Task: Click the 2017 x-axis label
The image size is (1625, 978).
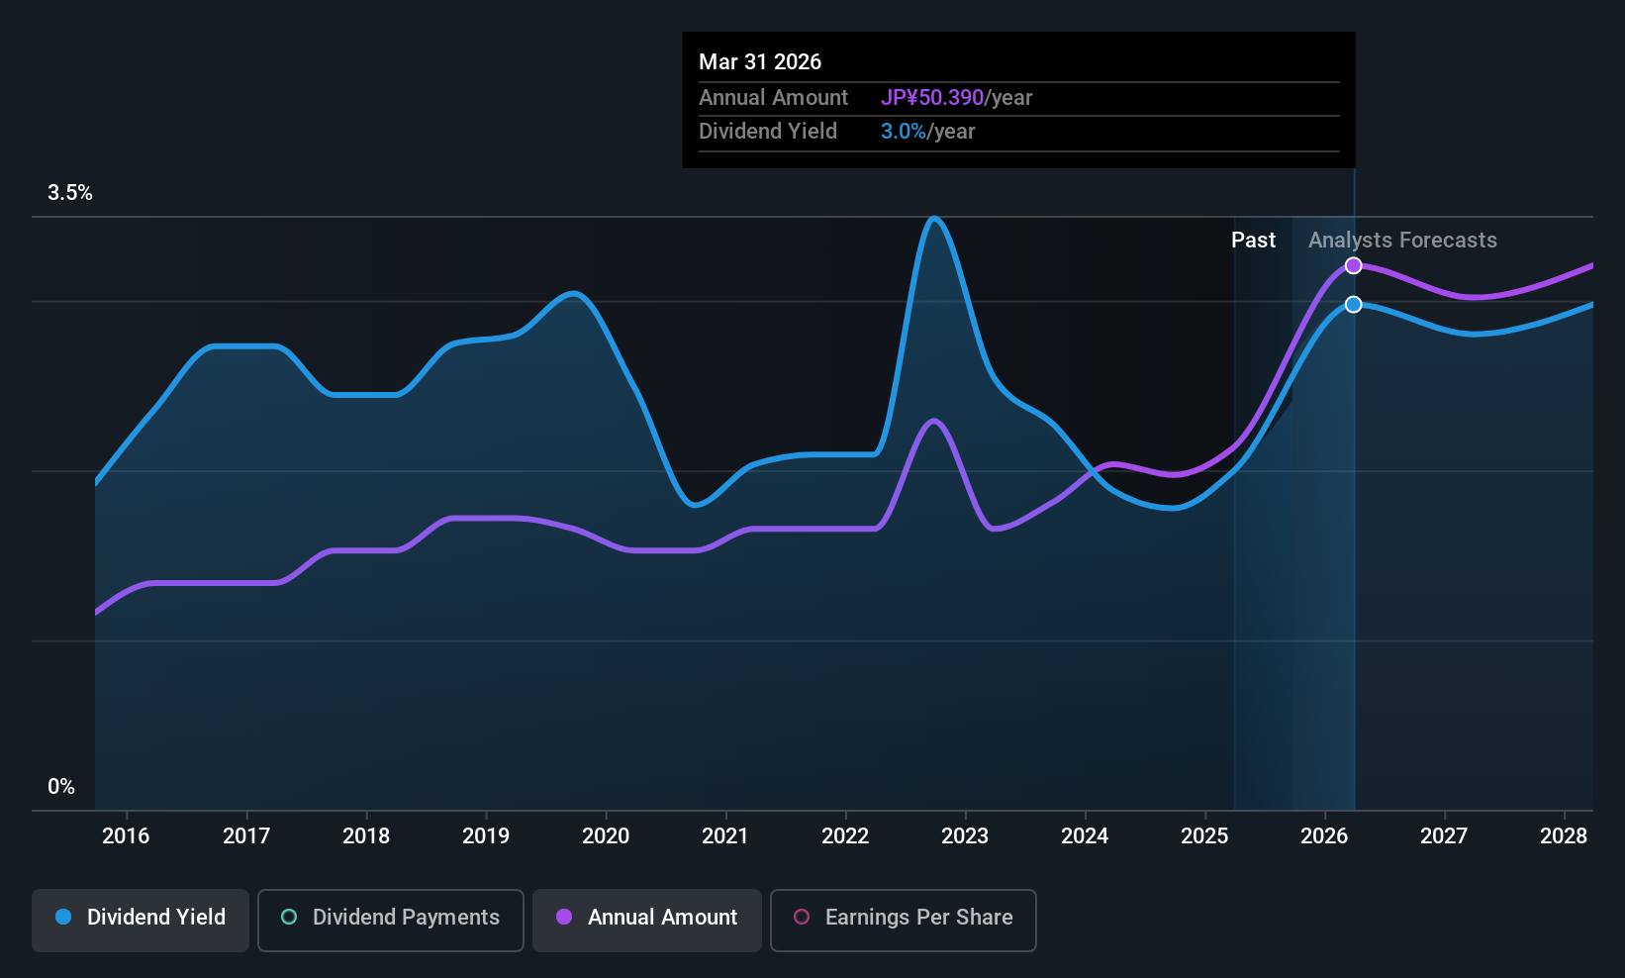Action: [246, 836]
